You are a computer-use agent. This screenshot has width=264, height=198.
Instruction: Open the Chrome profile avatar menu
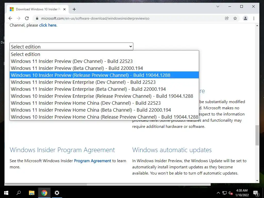coord(245,18)
